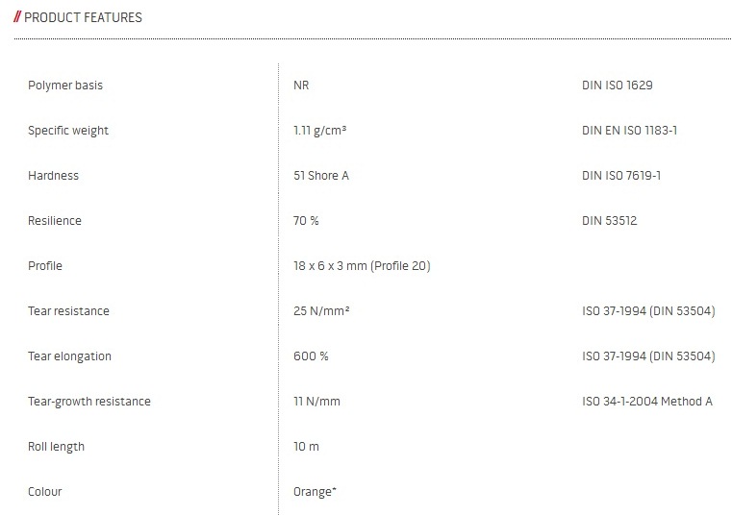Click the Orange* colour value

click(x=315, y=492)
